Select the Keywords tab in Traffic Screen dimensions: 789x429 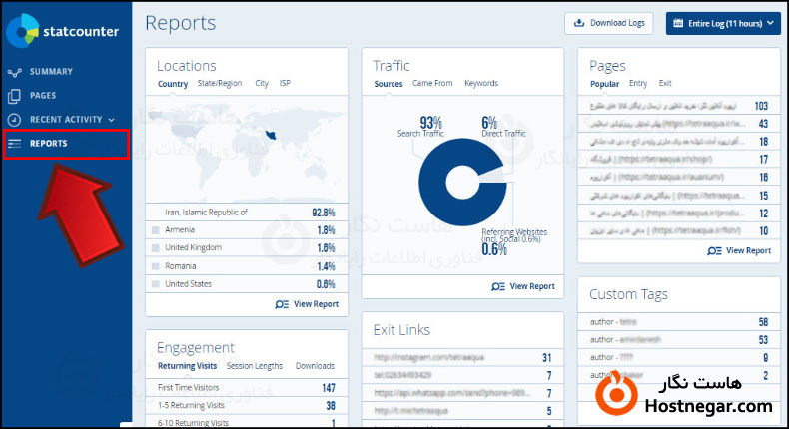pos(481,84)
